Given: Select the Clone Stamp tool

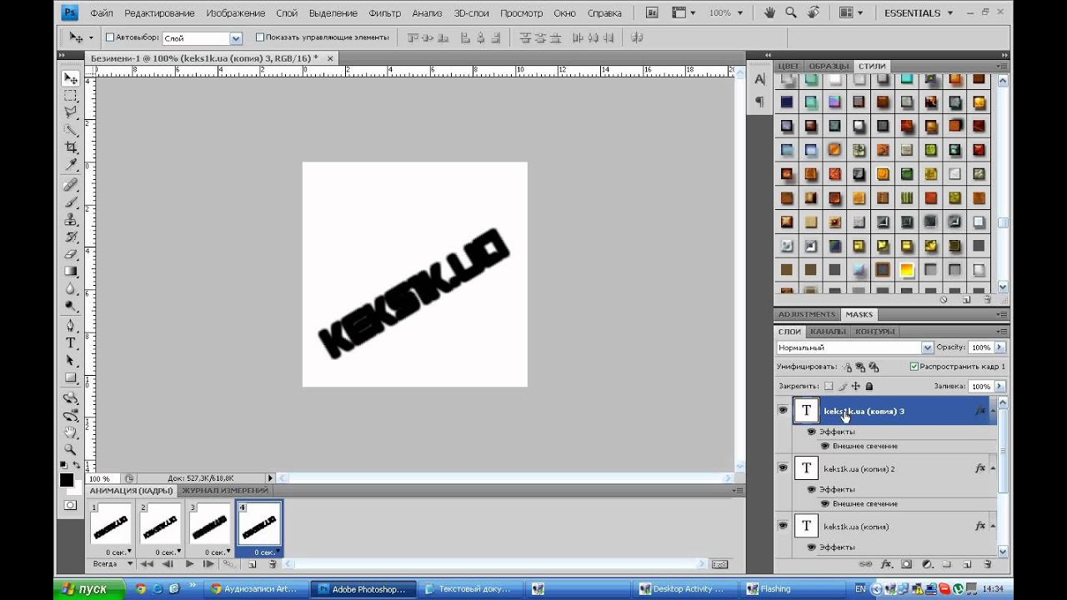Looking at the screenshot, I should pos(71,220).
